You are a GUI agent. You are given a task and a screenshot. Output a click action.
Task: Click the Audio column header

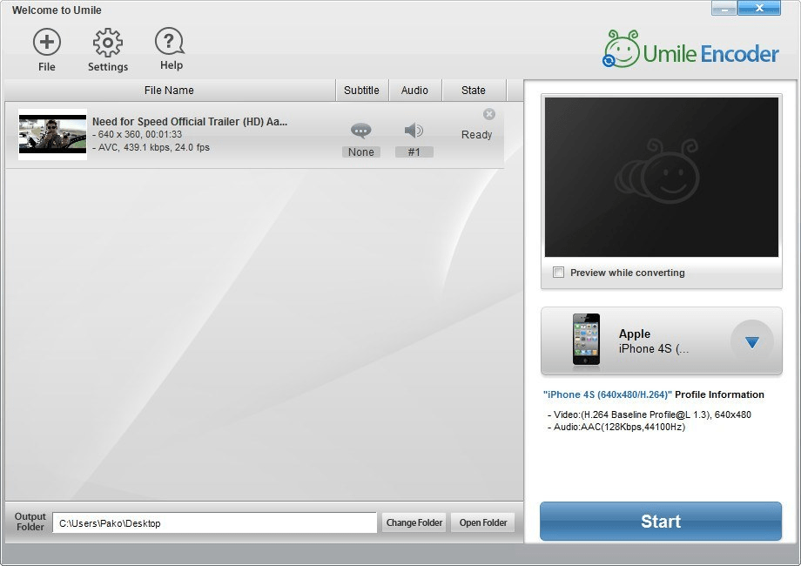coord(414,91)
